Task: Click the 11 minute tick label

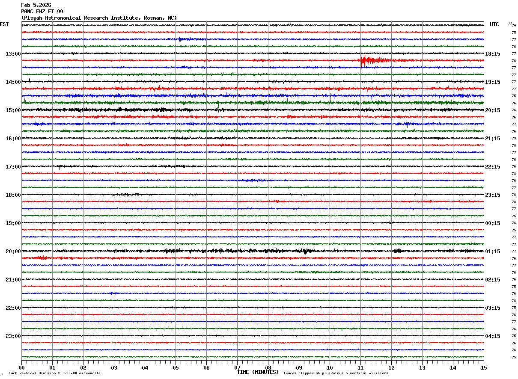Action: click(x=360, y=367)
